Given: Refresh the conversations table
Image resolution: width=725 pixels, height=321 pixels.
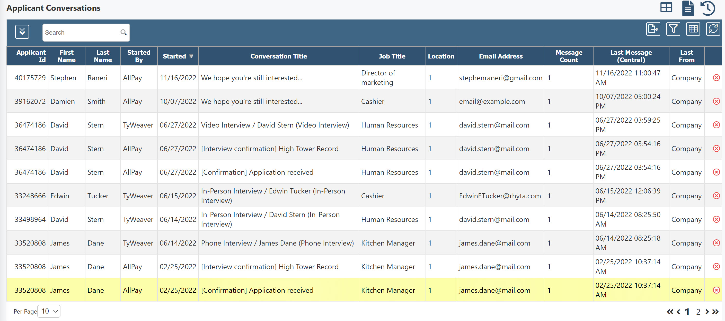Looking at the screenshot, I should tap(713, 29).
